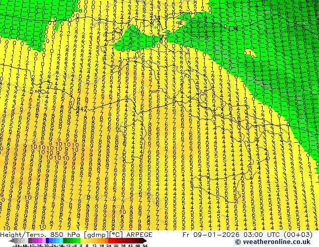Click the Fr 09-01-2026 03:00 UTC timestamp
Screen dimensions: 319x247
[x=248, y=234]
